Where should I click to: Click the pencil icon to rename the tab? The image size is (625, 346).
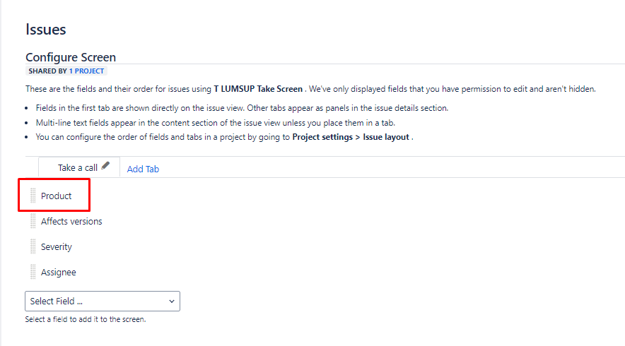[105, 166]
